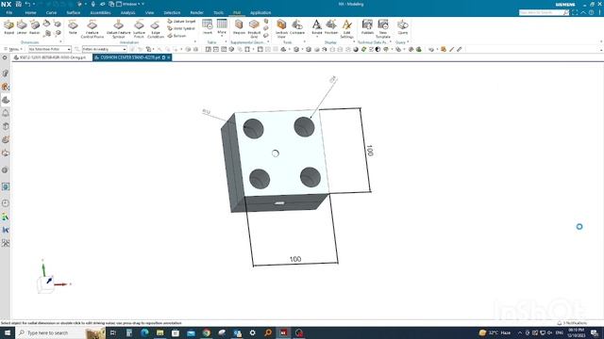Switch to the Render ribbon tab

196,12
